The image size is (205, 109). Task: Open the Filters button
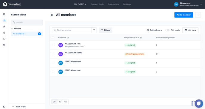105,30
